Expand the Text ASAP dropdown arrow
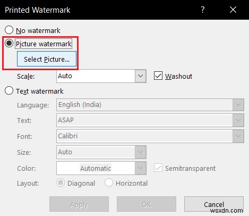 click(238, 120)
